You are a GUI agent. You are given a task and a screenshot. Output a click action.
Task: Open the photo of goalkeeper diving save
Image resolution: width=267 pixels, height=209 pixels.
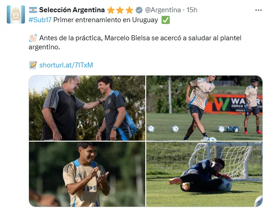(205, 174)
